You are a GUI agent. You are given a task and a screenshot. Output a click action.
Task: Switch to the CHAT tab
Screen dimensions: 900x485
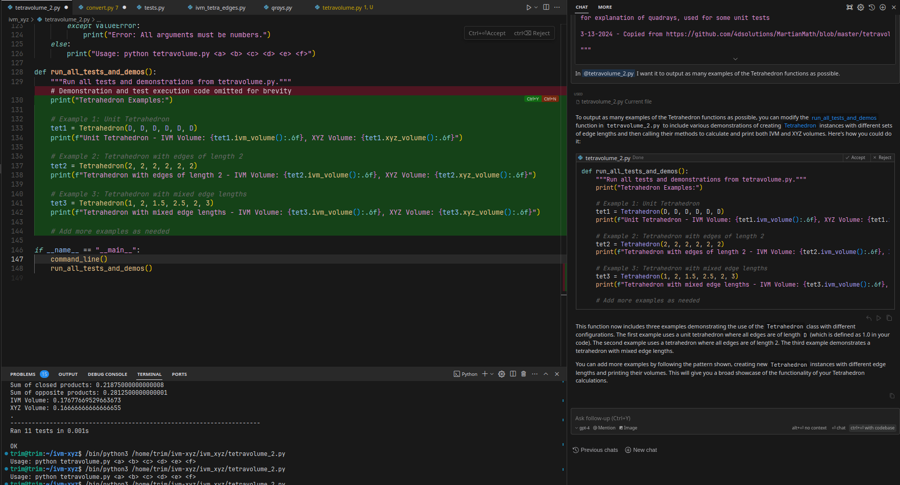(581, 7)
